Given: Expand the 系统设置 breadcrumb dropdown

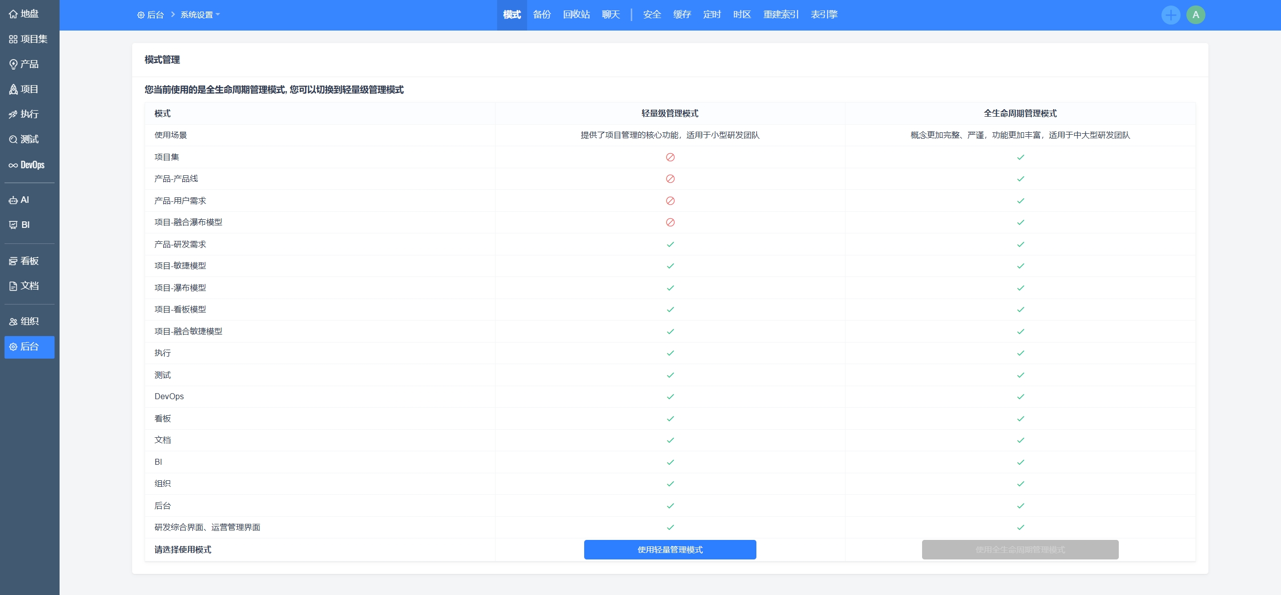Looking at the screenshot, I should pos(200,15).
